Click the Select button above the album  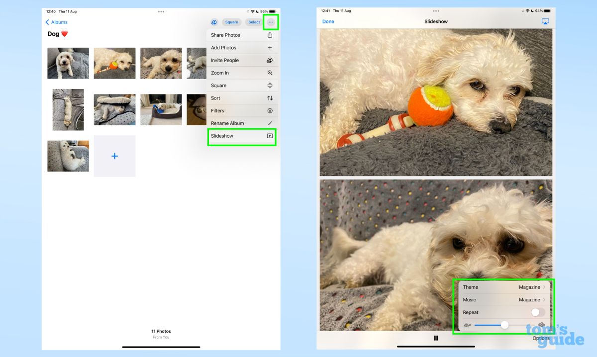[254, 22]
